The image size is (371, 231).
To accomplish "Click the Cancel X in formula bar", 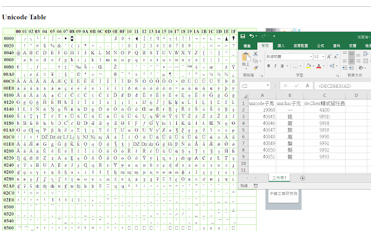I will (x=286, y=86).
